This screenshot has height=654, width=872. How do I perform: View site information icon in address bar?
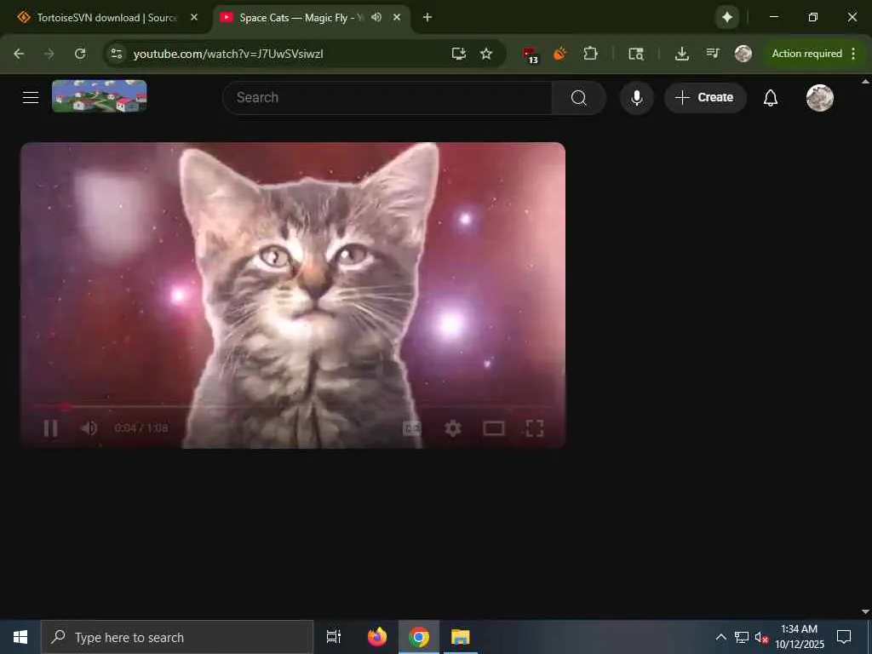pyautogui.click(x=116, y=54)
